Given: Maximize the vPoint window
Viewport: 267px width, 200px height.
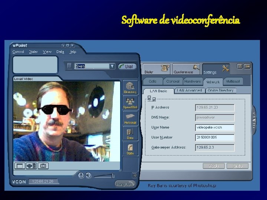Looking at the screenshot, I should tap(68, 46).
